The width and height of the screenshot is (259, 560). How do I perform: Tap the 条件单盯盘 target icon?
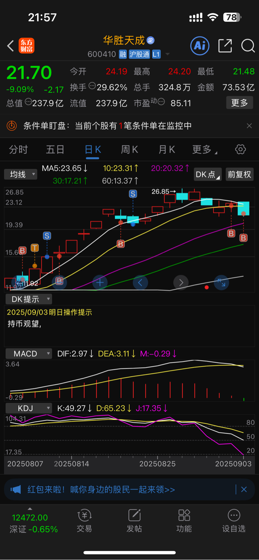pyautogui.click(x=11, y=126)
